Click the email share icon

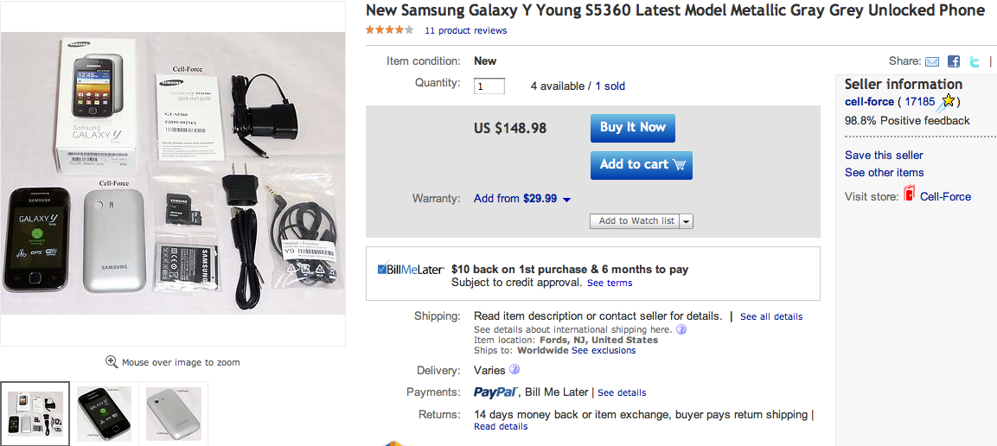tap(932, 61)
